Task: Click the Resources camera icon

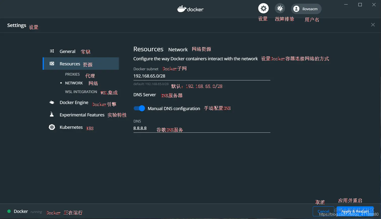Action: coord(52,64)
